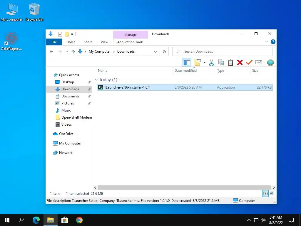Open the Windows Start menu
Viewport: 301px width, 226px height.
[x=7, y=220]
